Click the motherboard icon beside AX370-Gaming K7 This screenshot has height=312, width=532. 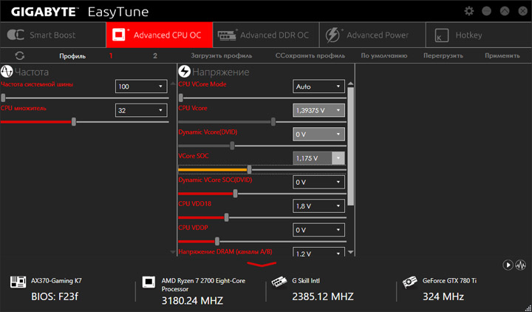click(x=18, y=282)
